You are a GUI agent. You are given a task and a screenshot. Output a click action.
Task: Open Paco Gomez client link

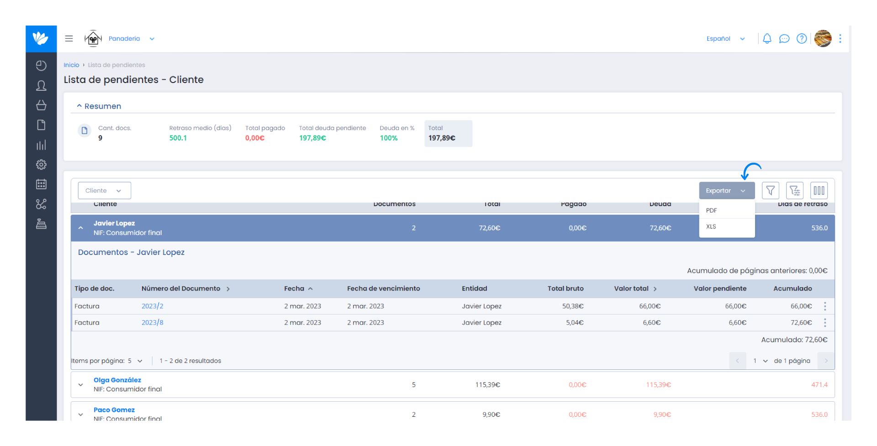click(114, 410)
